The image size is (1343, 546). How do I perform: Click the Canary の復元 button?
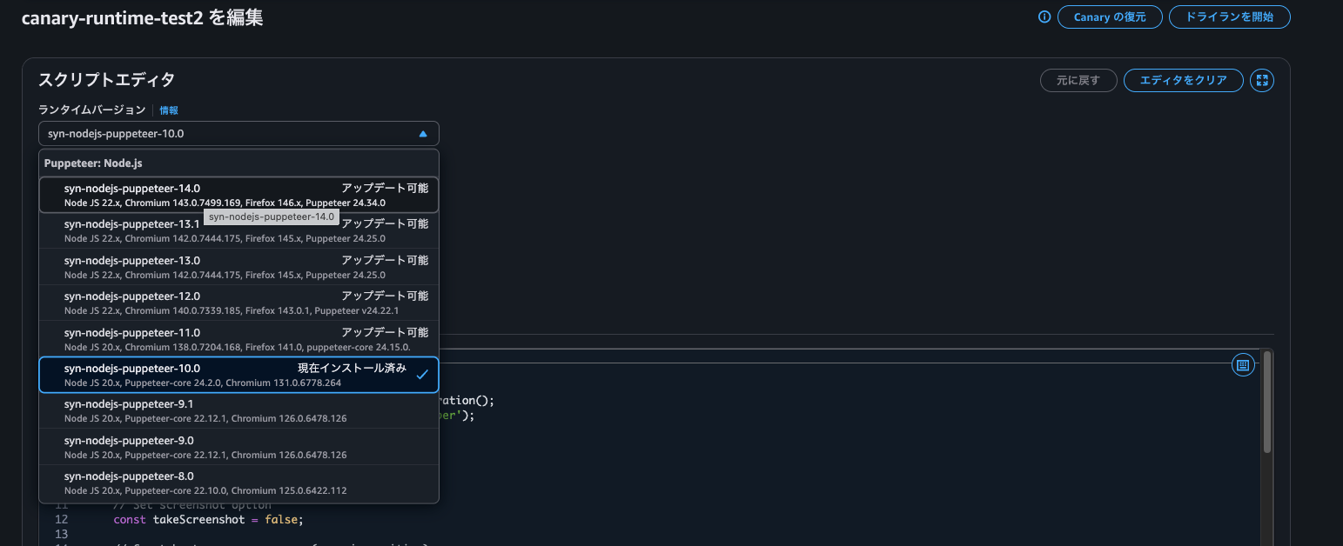click(x=1110, y=17)
